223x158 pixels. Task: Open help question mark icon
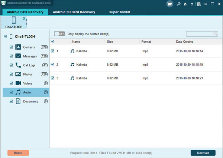click(x=191, y=4)
